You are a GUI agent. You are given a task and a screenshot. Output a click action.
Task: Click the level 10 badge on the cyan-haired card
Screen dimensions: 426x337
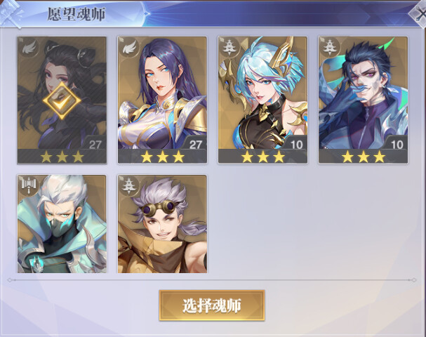tap(296, 145)
